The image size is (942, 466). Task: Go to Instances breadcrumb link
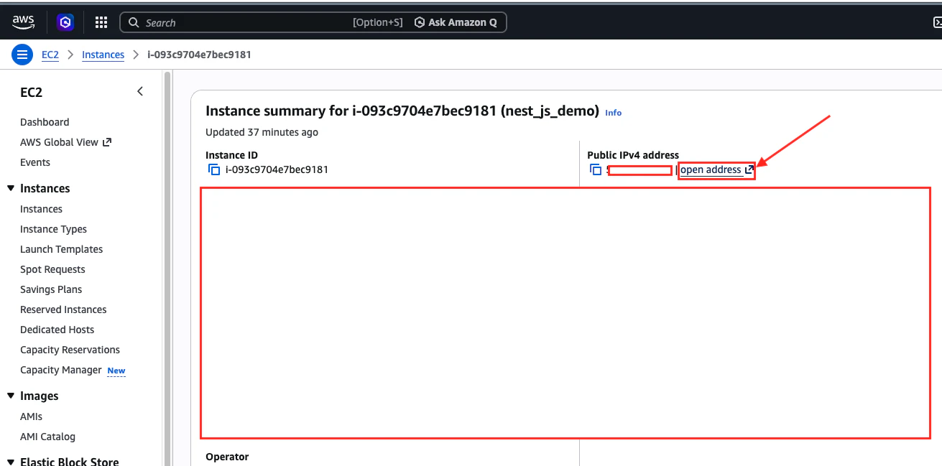click(x=103, y=55)
